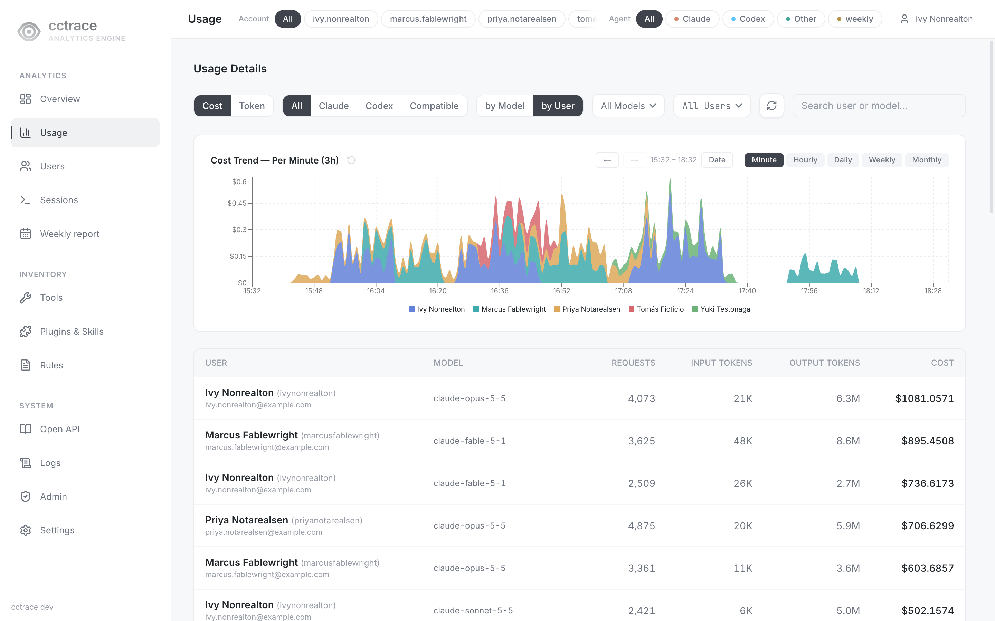Group the table by User
This screenshot has width=995, height=621.
(x=558, y=106)
